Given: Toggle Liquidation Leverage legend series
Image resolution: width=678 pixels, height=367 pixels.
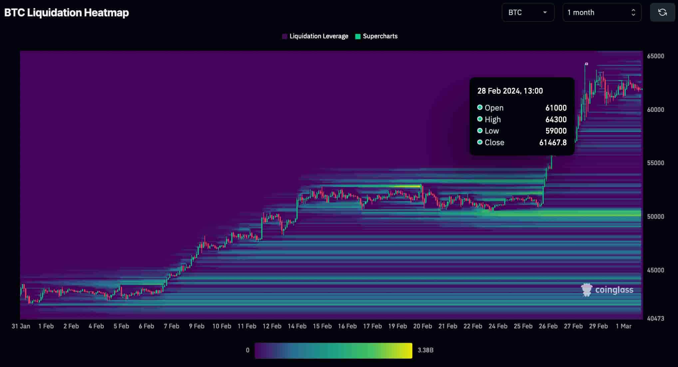Looking at the screenshot, I should [x=318, y=36].
